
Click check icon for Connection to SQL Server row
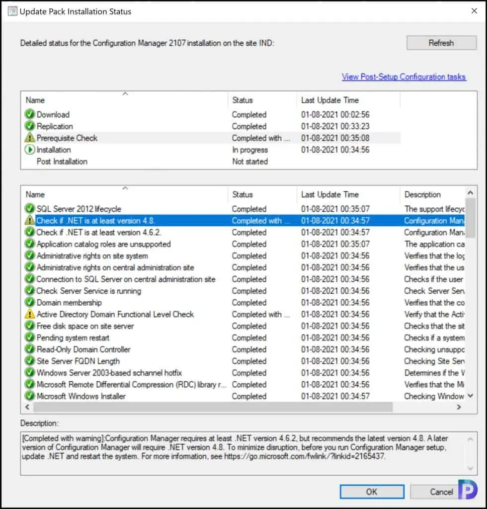pos(29,279)
